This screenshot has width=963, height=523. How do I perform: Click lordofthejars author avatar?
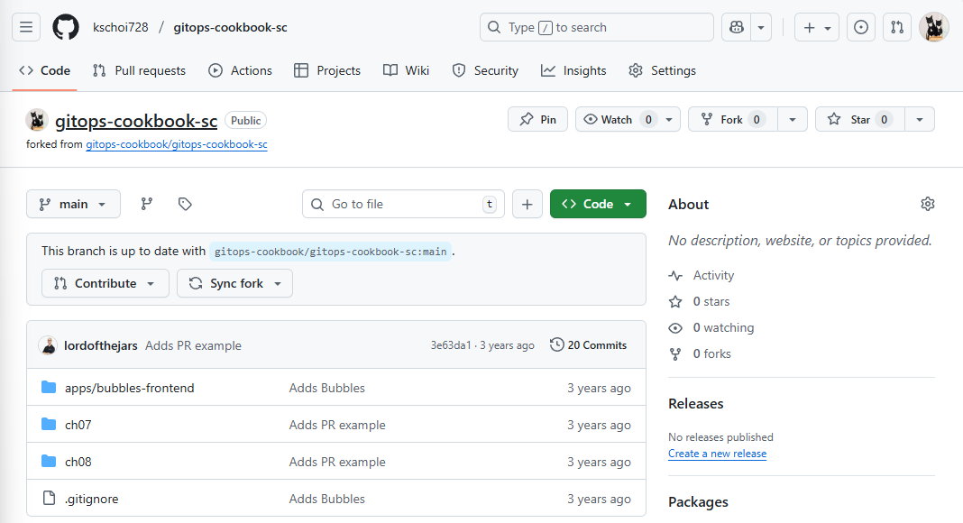click(48, 345)
